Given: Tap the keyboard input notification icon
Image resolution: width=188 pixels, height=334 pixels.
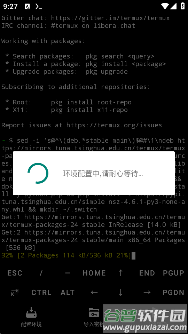Looking at the screenshot, I should point(27,7).
